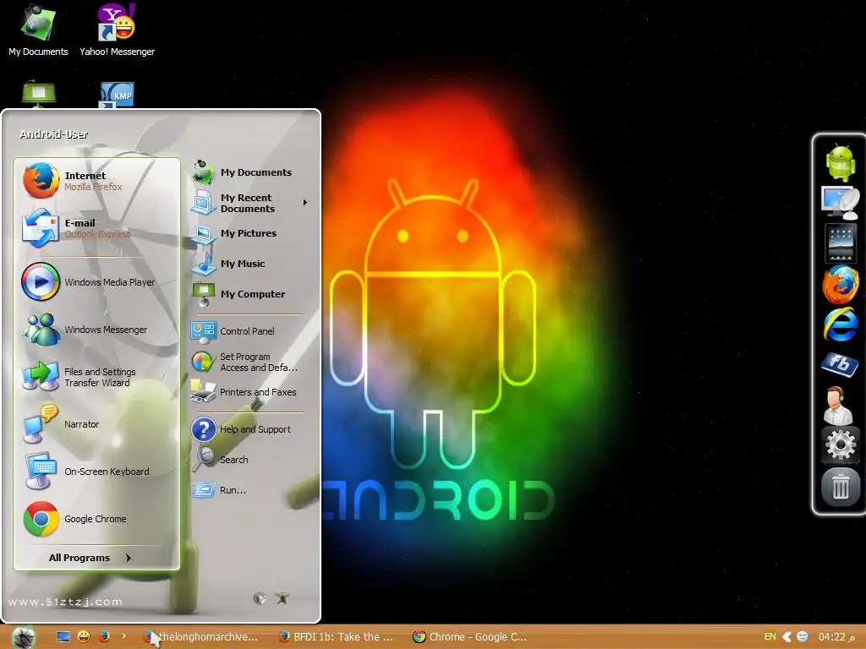Launch Windows Messenger

tap(96, 330)
